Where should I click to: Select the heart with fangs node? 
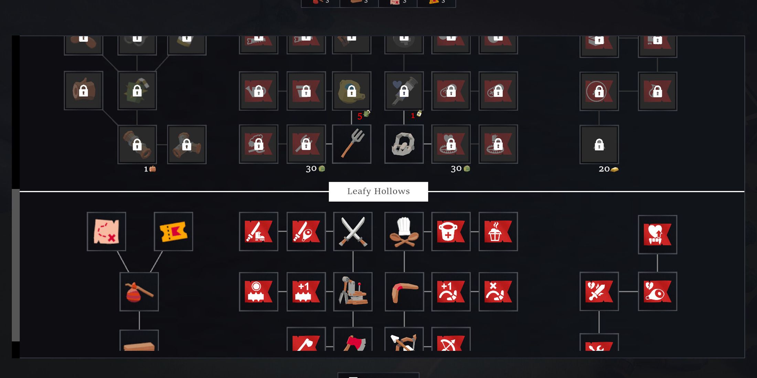[x=658, y=235]
